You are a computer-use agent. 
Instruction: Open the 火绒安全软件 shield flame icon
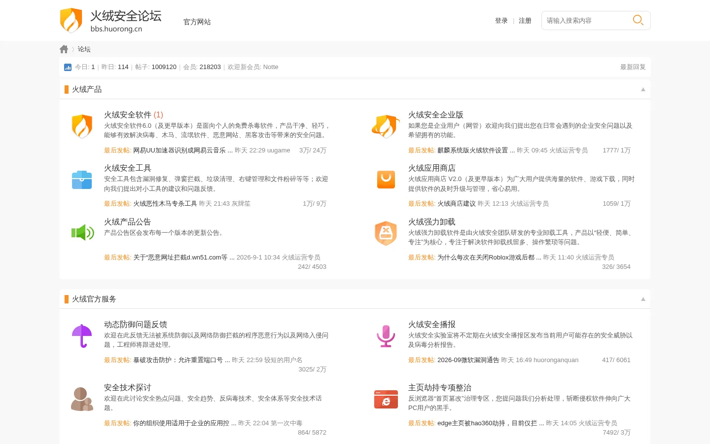[x=82, y=126]
